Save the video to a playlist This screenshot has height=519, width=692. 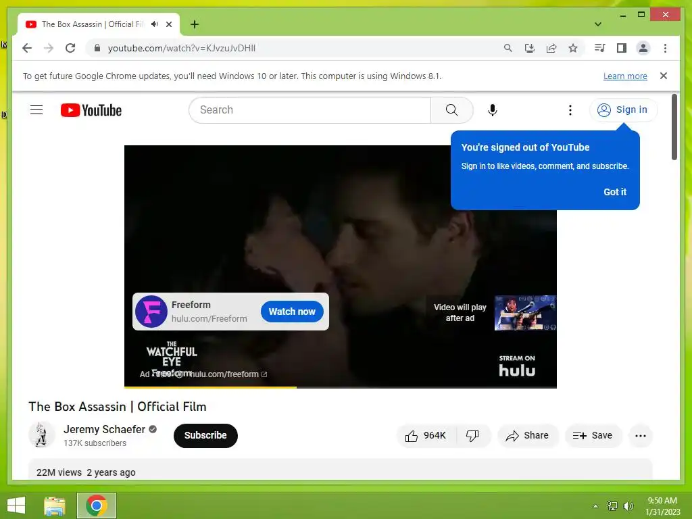[593, 436]
